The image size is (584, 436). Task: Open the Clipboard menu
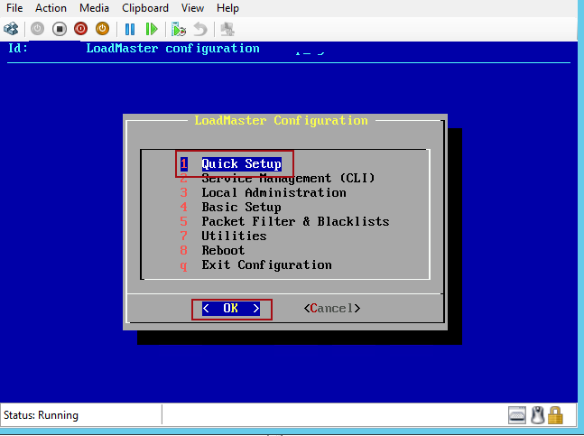tap(144, 8)
